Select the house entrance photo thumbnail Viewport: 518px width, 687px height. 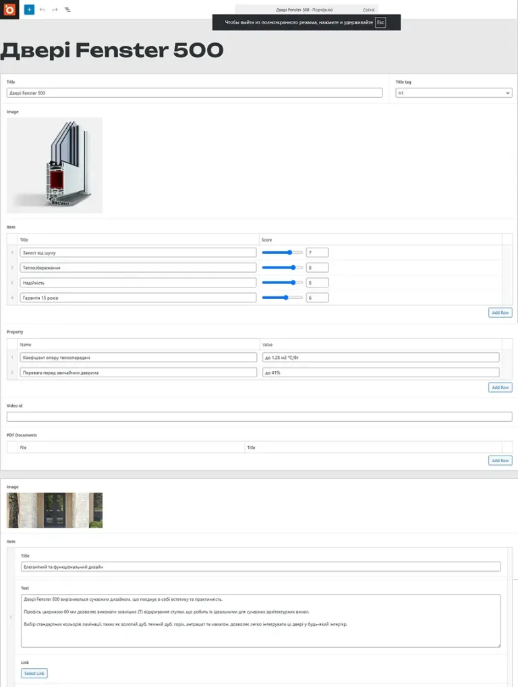point(55,510)
